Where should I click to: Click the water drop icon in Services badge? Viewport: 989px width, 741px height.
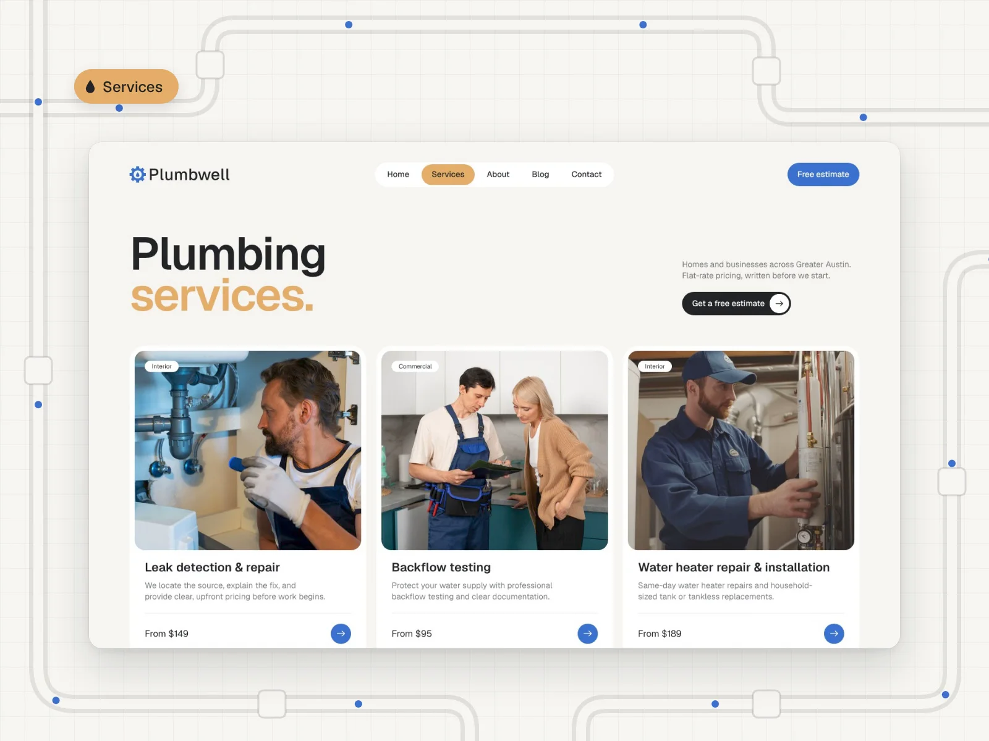pyautogui.click(x=90, y=86)
